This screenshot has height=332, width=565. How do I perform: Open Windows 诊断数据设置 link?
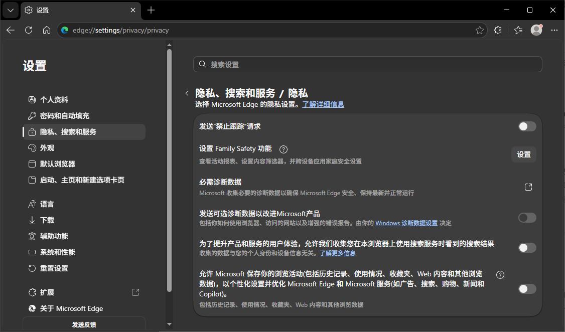[406, 223]
